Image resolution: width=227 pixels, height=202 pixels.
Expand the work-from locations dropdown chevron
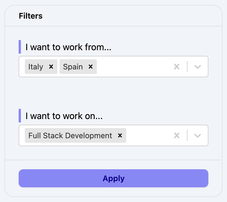[198, 67]
